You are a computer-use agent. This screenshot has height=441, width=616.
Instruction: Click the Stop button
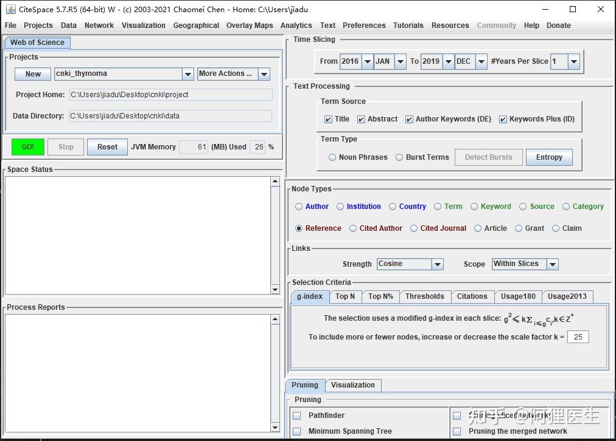66,147
